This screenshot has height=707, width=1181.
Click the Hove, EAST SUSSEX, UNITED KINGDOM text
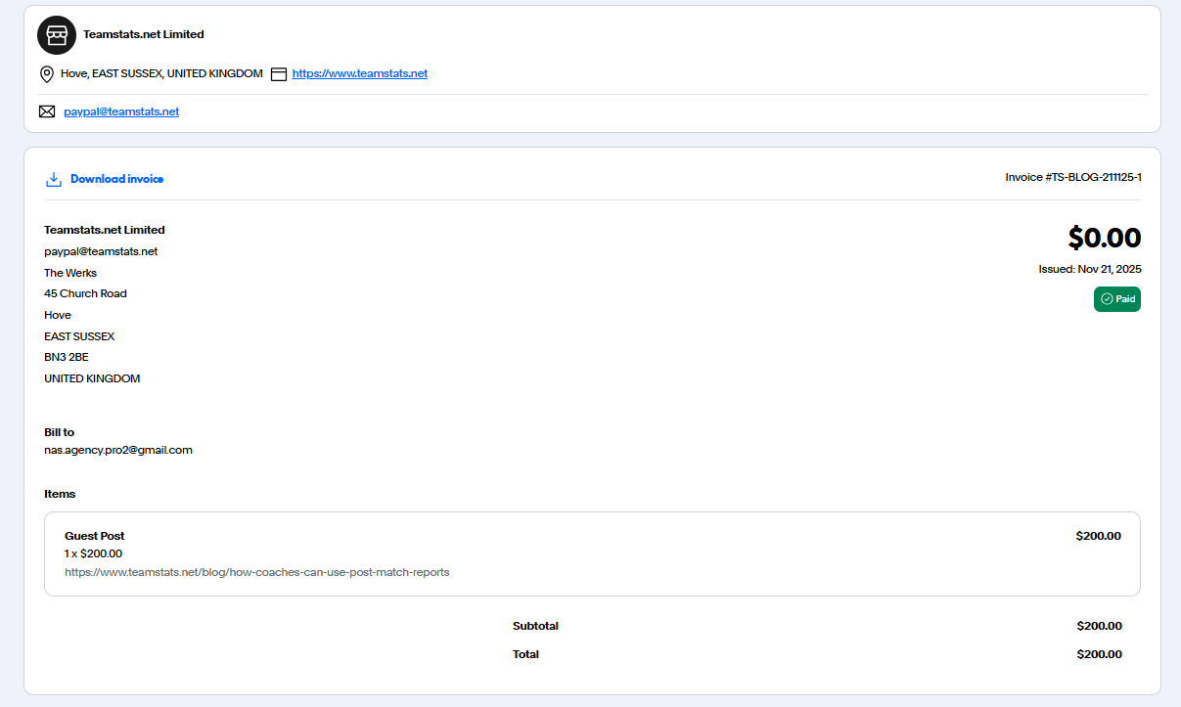161,73
